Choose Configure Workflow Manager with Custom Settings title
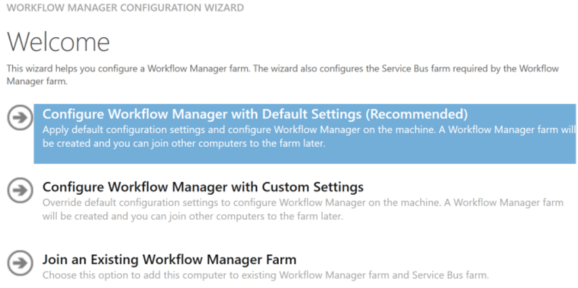The height and width of the screenshot is (288, 578). click(x=203, y=187)
